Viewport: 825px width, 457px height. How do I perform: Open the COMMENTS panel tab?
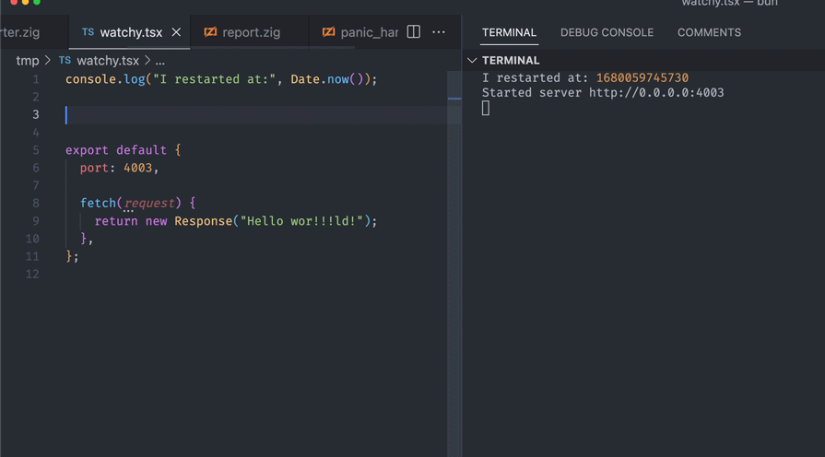709,32
